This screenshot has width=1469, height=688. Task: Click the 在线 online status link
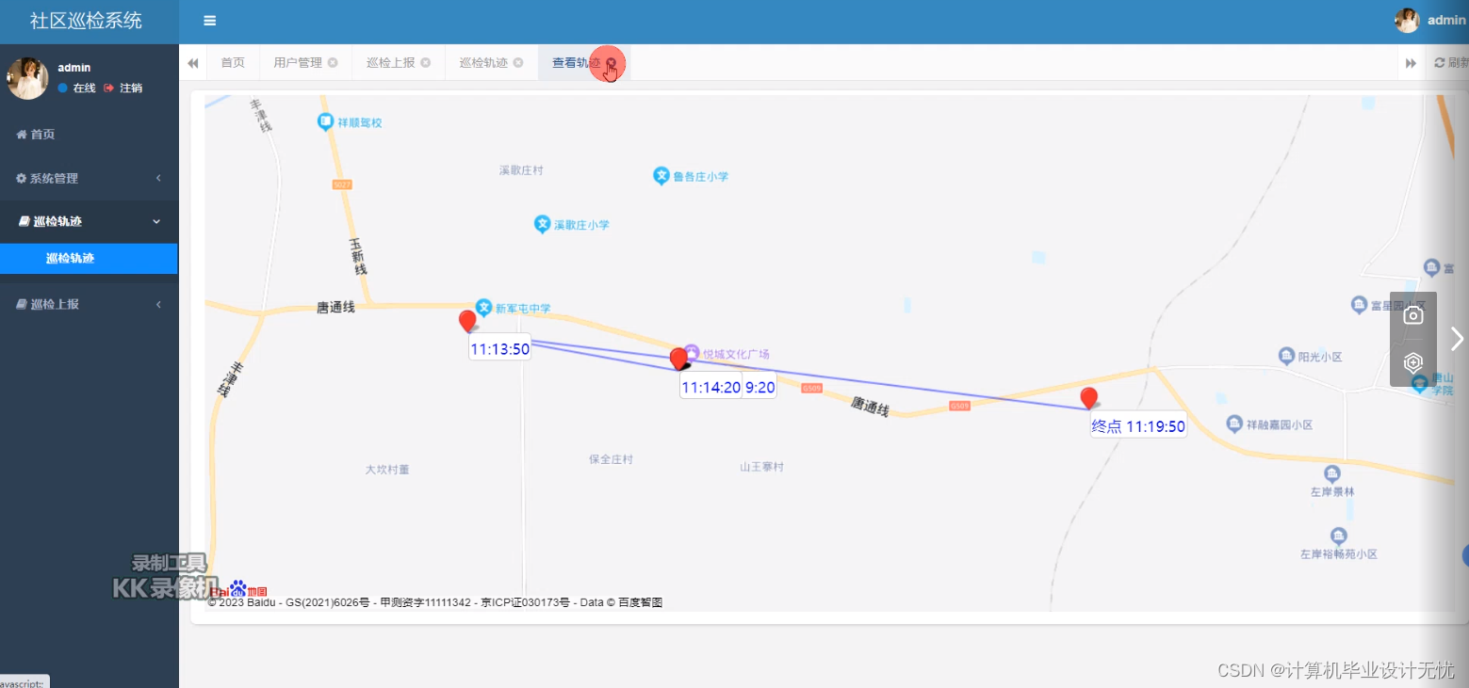point(76,88)
